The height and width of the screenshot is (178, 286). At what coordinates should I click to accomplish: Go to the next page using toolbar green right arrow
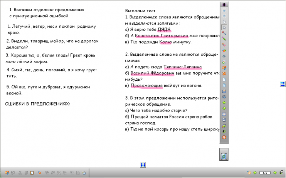[224, 108]
